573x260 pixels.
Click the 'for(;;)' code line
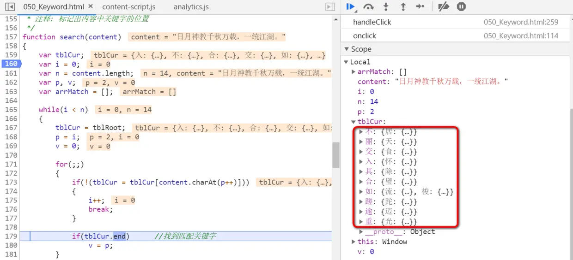tap(70, 164)
